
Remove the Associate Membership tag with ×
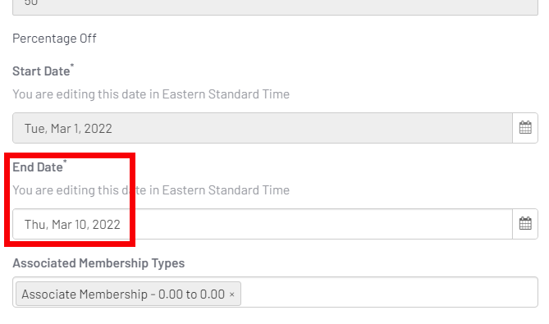(231, 294)
